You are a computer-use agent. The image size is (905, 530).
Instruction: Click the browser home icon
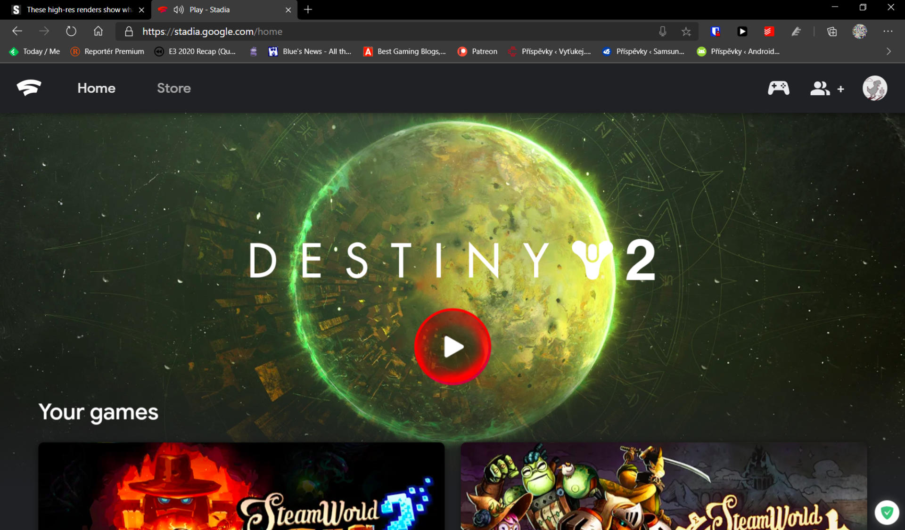click(x=98, y=32)
